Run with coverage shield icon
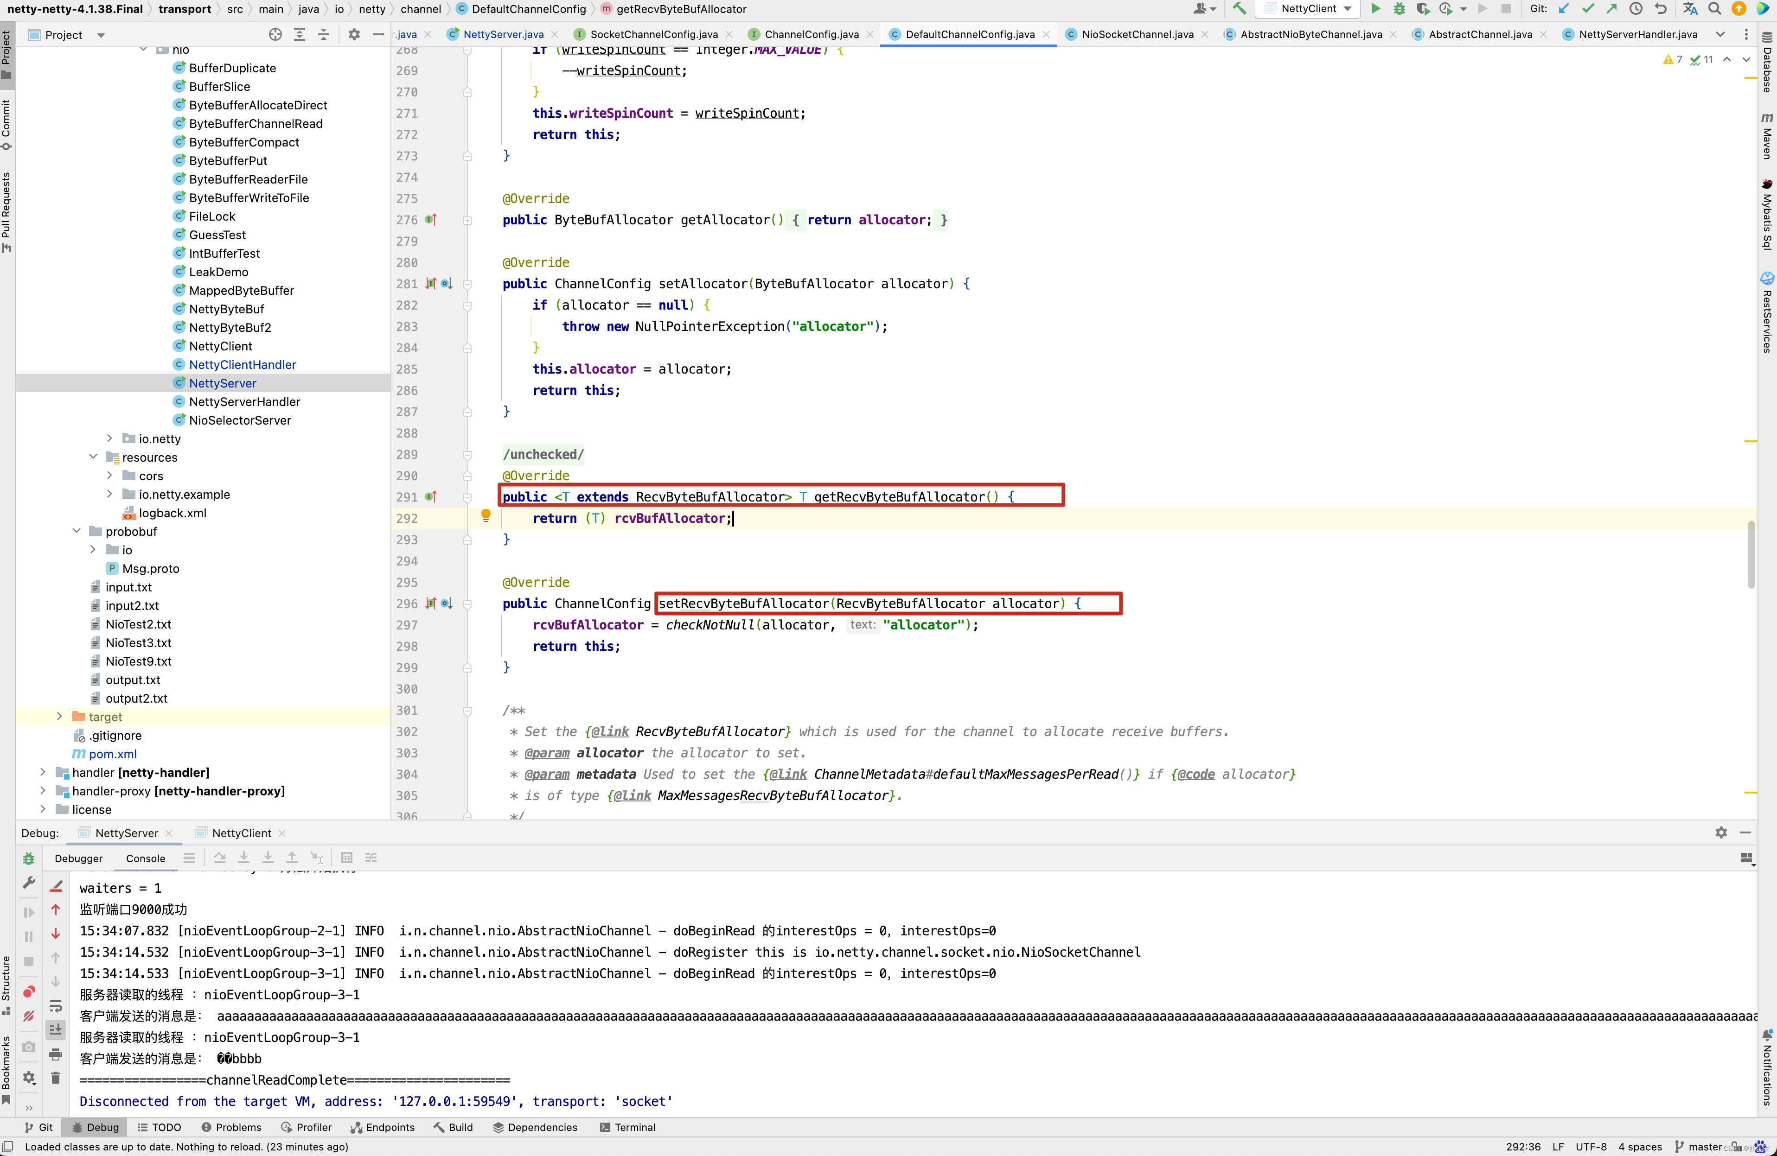This screenshot has height=1156, width=1777. [1423, 9]
